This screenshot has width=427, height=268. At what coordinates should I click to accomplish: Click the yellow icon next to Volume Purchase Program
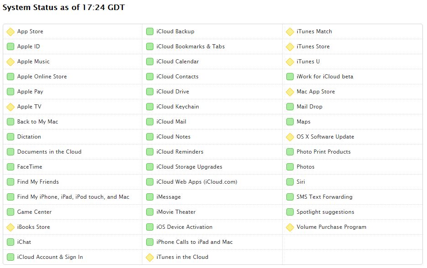point(290,227)
